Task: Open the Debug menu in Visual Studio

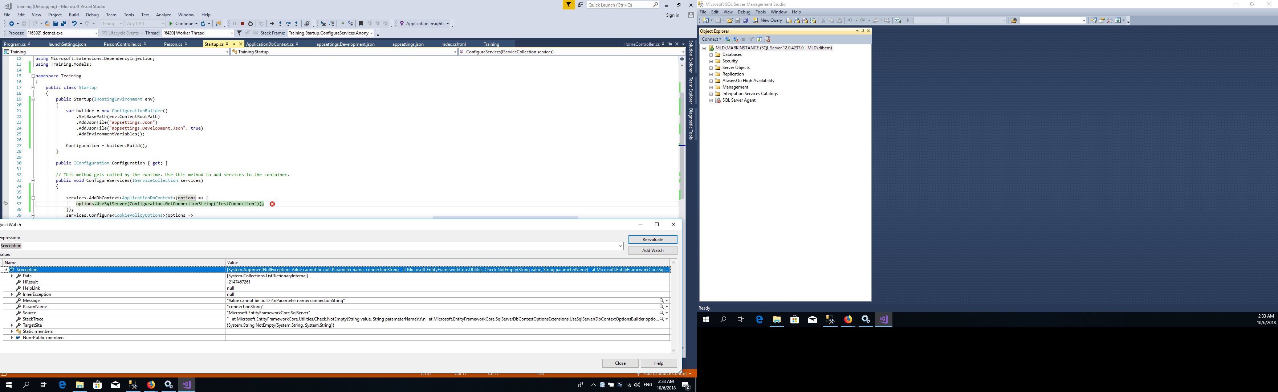Action: pos(92,15)
